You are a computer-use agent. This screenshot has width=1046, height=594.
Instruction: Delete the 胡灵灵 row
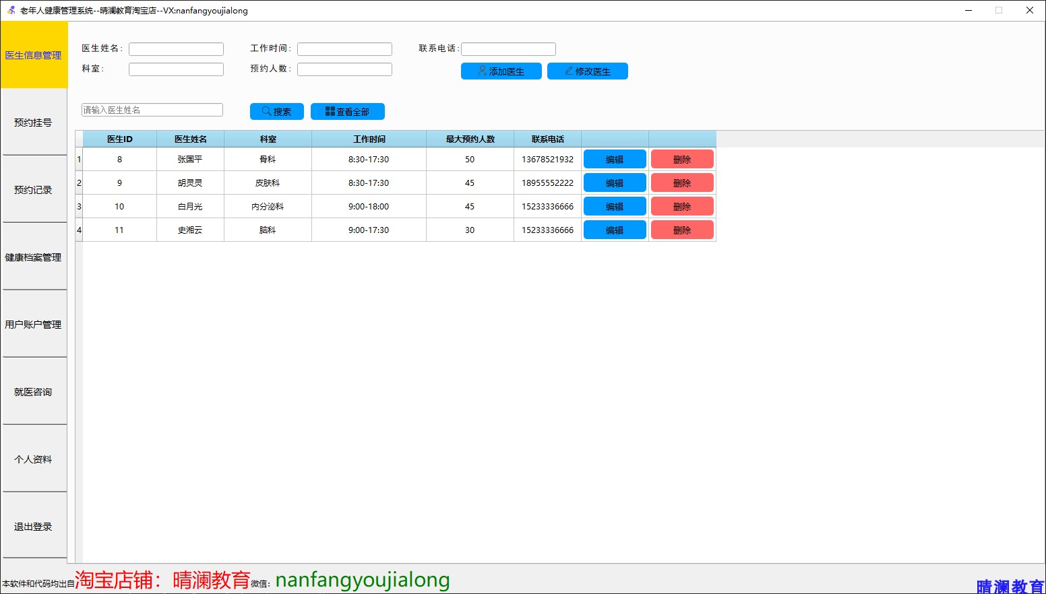pyautogui.click(x=682, y=183)
